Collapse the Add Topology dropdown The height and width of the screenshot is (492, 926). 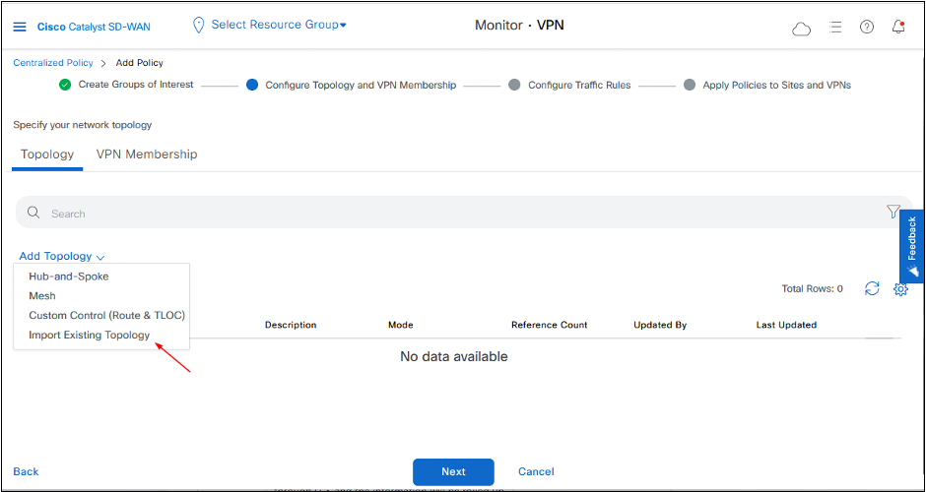tap(61, 256)
